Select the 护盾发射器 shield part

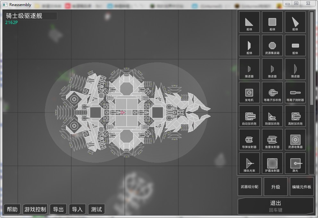point(272,163)
